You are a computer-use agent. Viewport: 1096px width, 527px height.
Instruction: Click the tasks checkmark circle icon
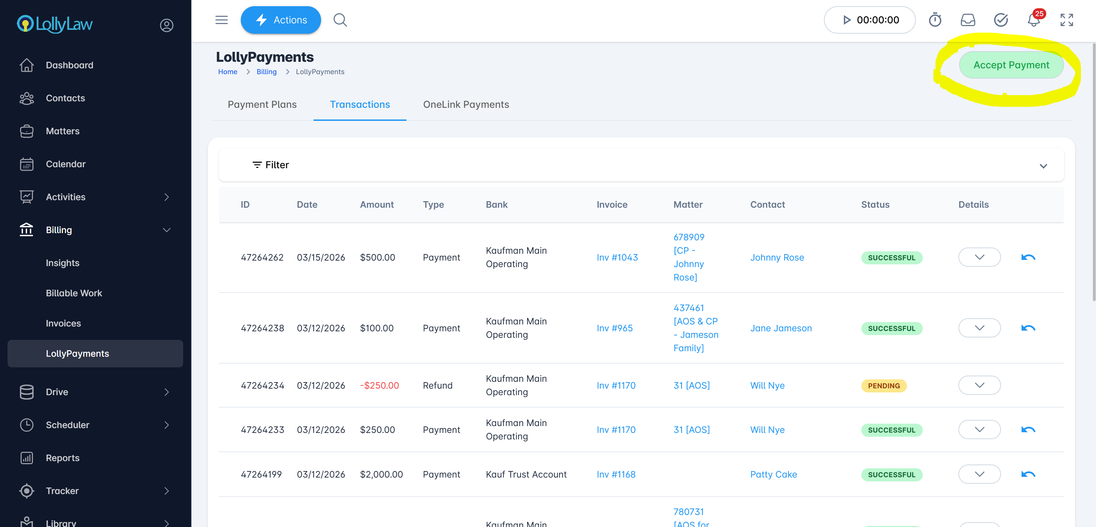(x=1001, y=20)
